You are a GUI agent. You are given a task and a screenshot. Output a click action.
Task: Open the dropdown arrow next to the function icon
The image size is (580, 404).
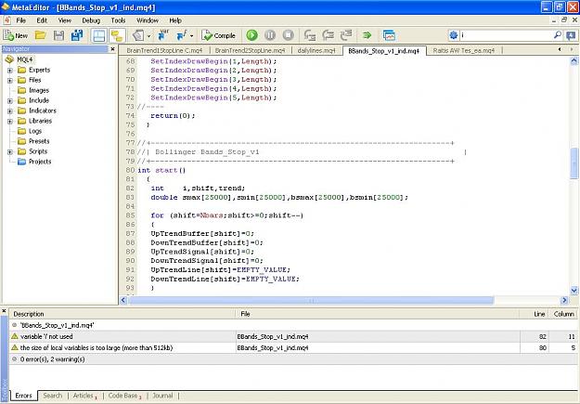tap(191, 36)
